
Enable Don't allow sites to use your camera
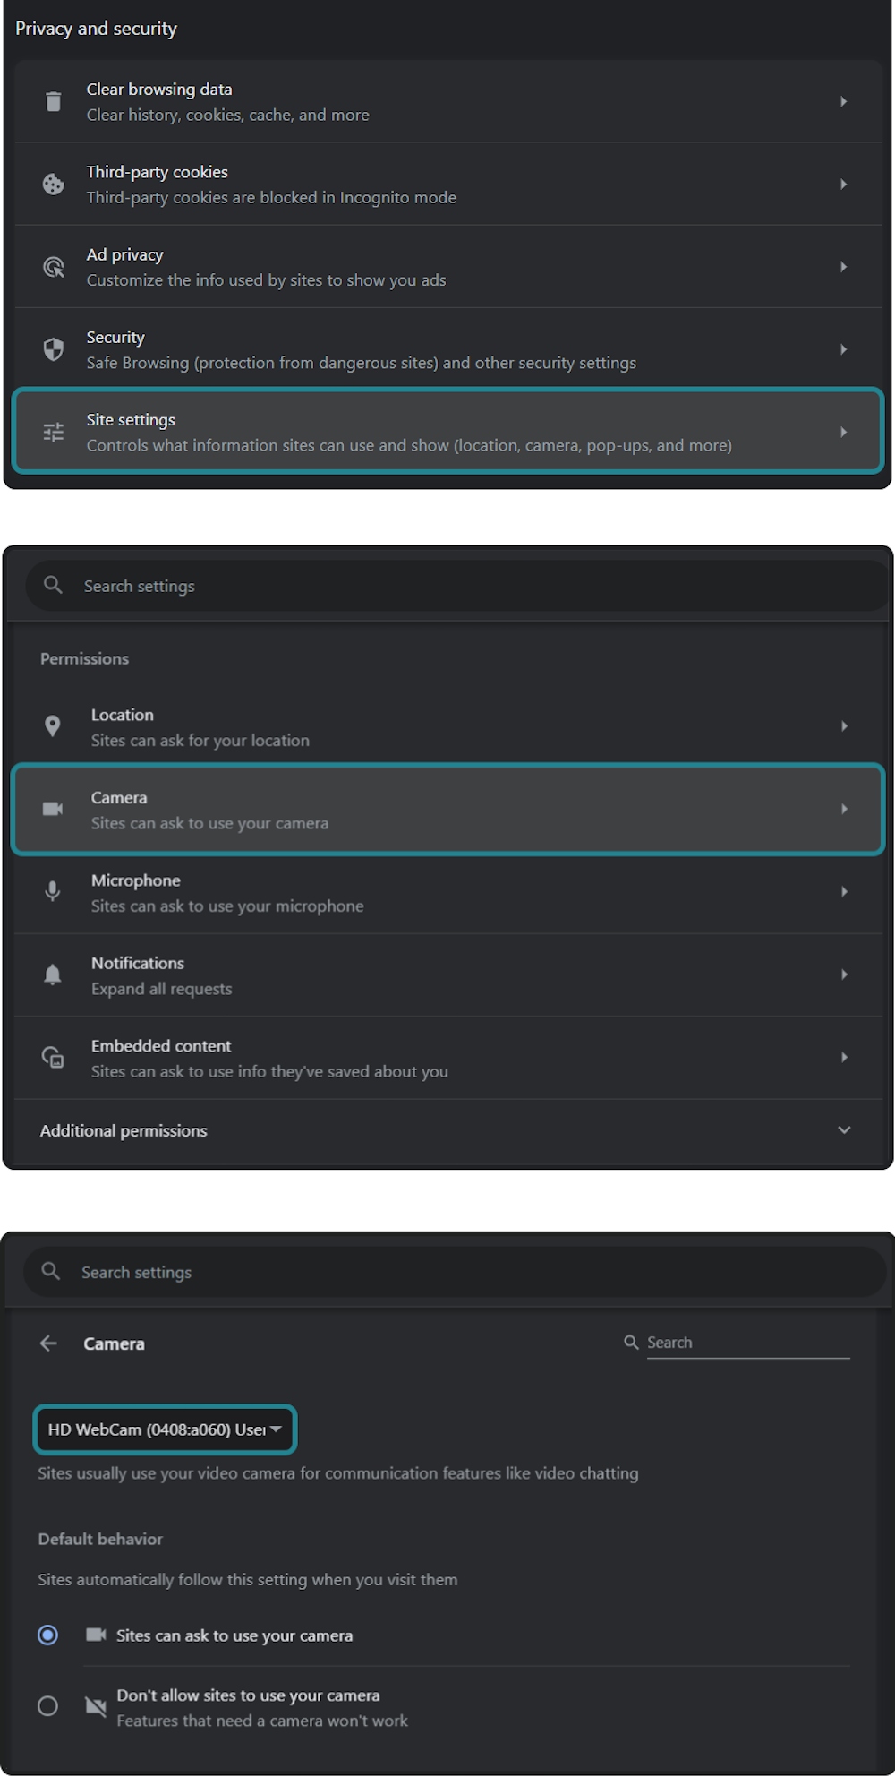pyautogui.click(x=47, y=1706)
